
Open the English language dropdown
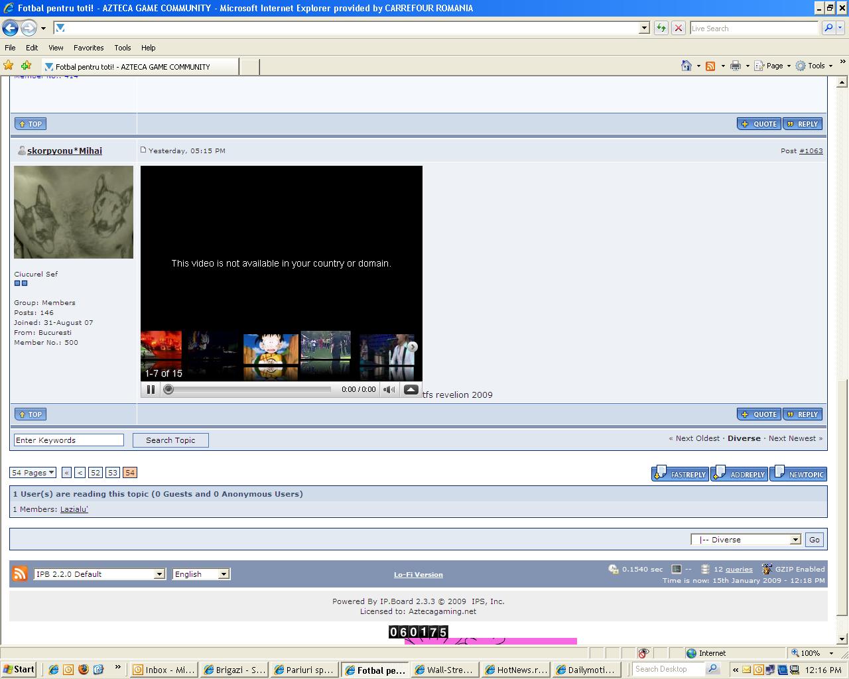point(224,574)
